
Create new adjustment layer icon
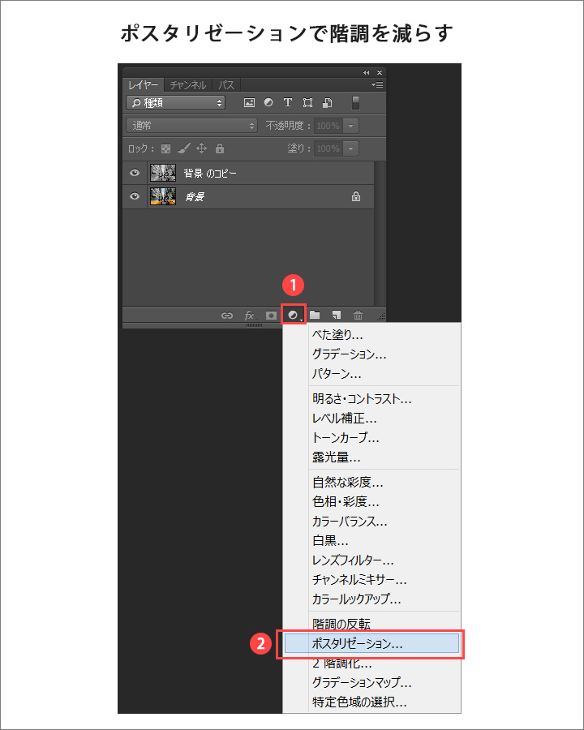(x=293, y=316)
